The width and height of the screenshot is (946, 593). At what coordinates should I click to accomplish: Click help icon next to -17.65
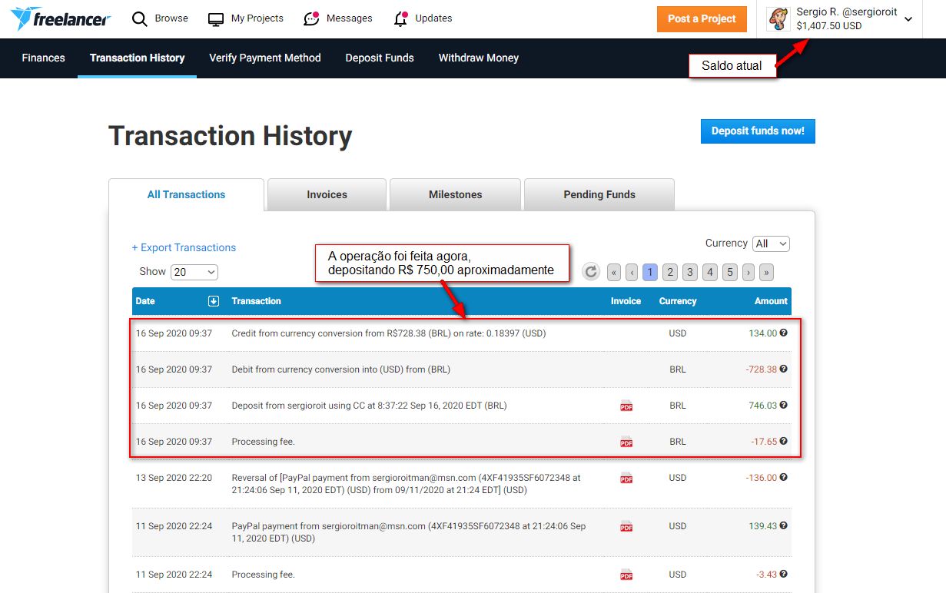[784, 442]
